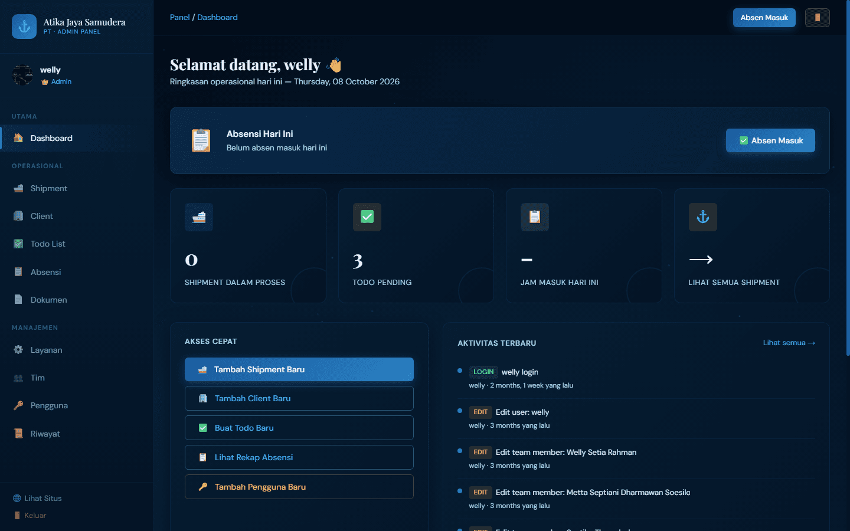Click the LOGIN badge on welly login
This screenshot has height=531, width=850.
[x=483, y=372]
